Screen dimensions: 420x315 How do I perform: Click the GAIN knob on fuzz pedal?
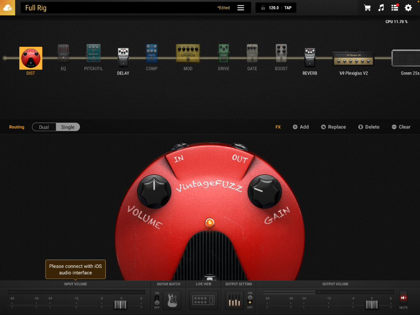click(265, 192)
